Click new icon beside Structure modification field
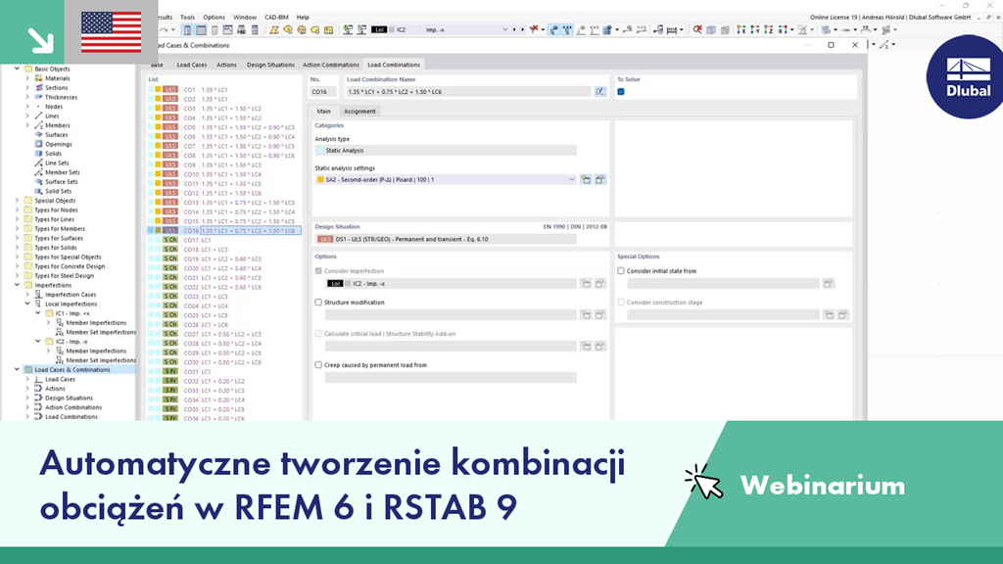This screenshot has width=1003, height=564. (586, 315)
